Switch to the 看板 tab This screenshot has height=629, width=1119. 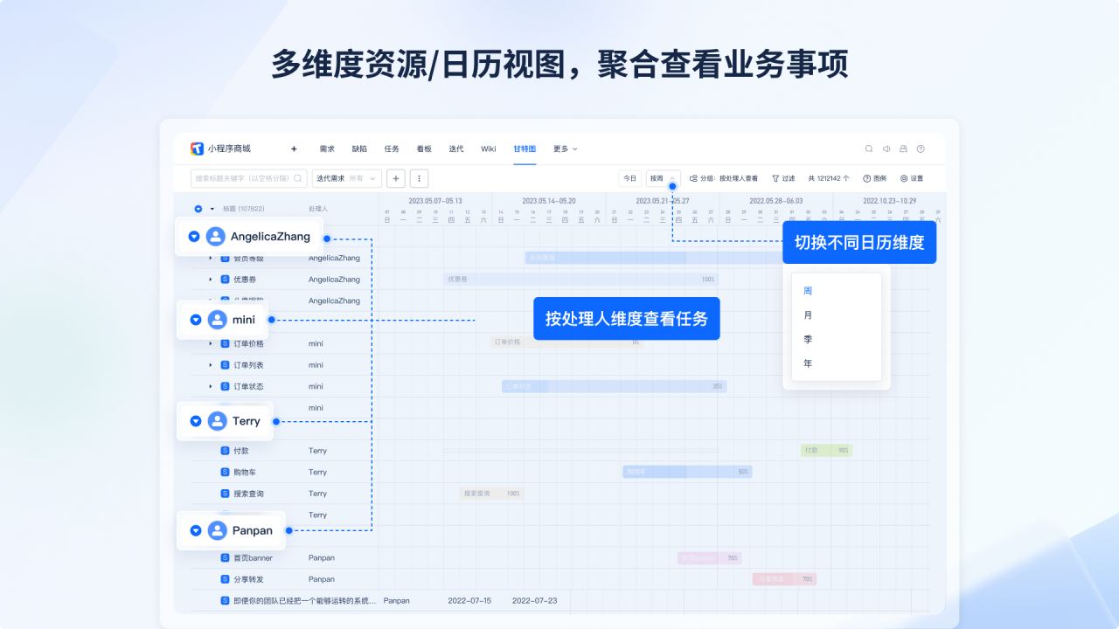pos(424,149)
